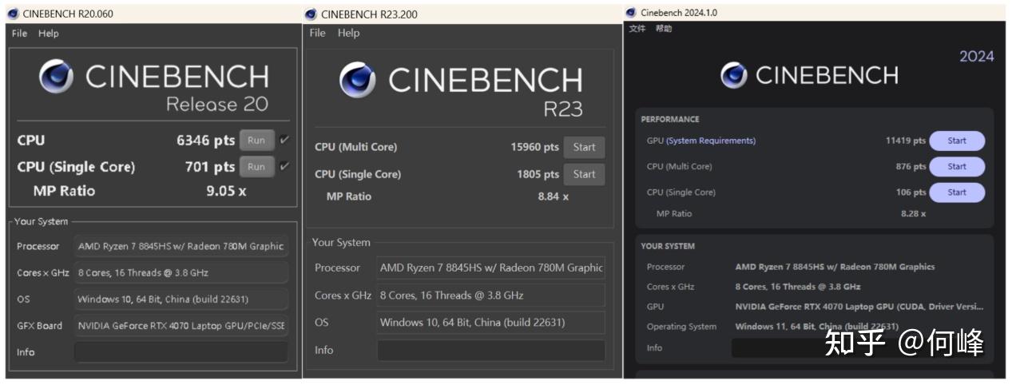The width and height of the screenshot is (1012, 385).
Task: Toggle the checkmark beside R20 CPU Run
Action: point(284,140)
